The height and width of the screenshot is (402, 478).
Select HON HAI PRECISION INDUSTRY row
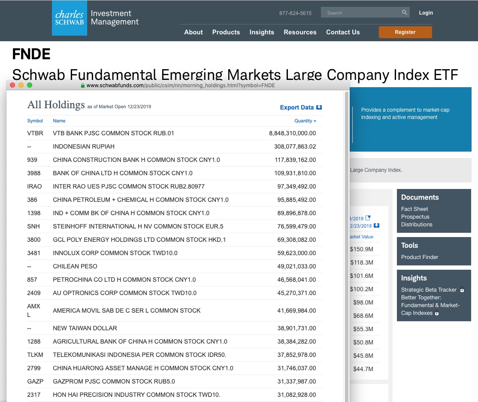[175, 395]
